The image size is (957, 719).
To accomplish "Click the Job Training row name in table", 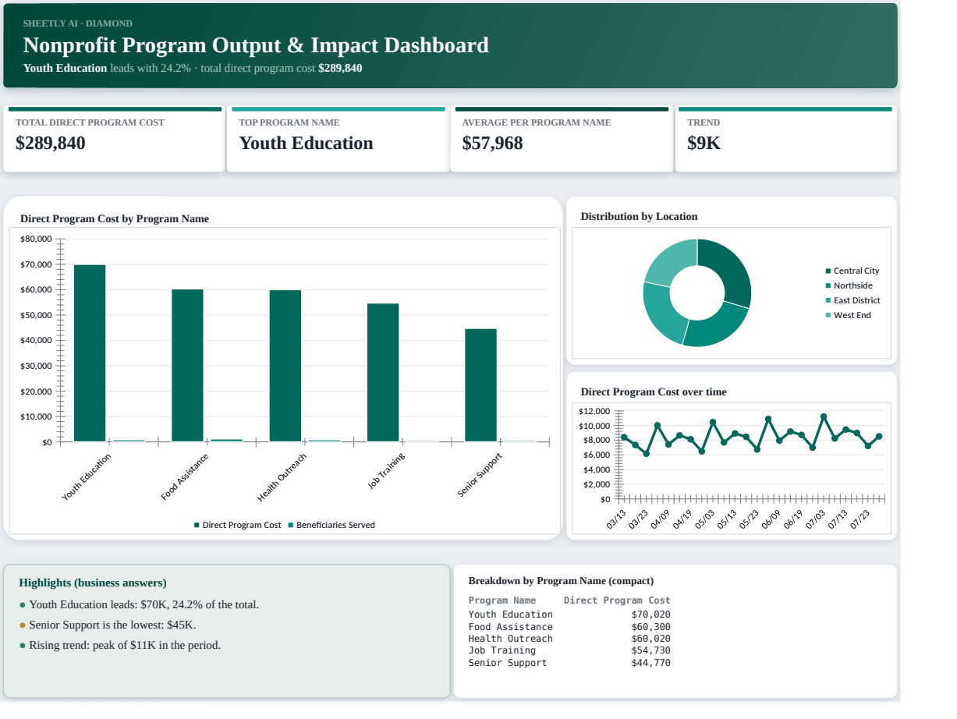I will [x=502, y=650].
